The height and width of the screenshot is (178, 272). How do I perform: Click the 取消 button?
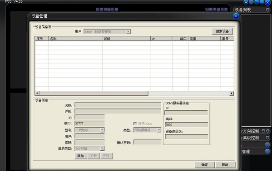point(225,165)
